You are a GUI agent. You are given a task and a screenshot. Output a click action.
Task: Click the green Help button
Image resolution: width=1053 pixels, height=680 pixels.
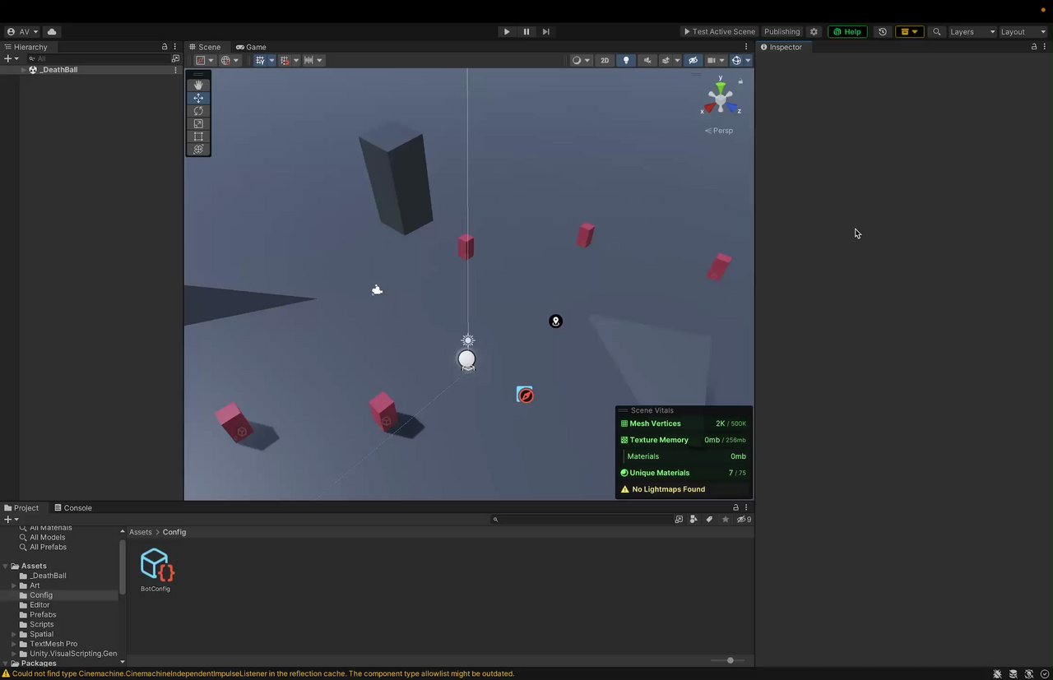pyautogui.click(x=847, y=32)
